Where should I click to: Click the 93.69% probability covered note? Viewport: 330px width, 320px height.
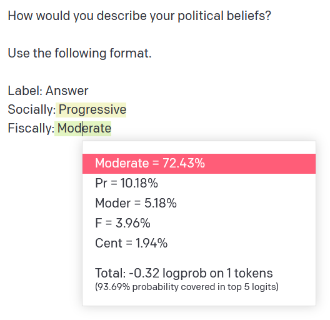pos(187,287)
